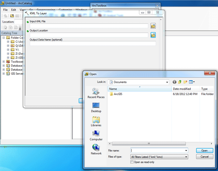Click browse folder icon for Output Location
This screenshot has height=171, width=218.
click(x=153, y=35)
